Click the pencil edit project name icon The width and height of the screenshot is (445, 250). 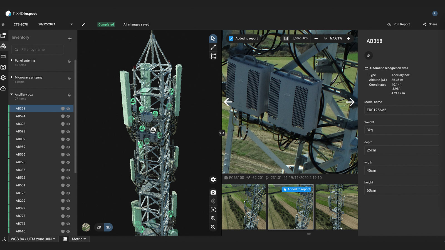(83, 24)
